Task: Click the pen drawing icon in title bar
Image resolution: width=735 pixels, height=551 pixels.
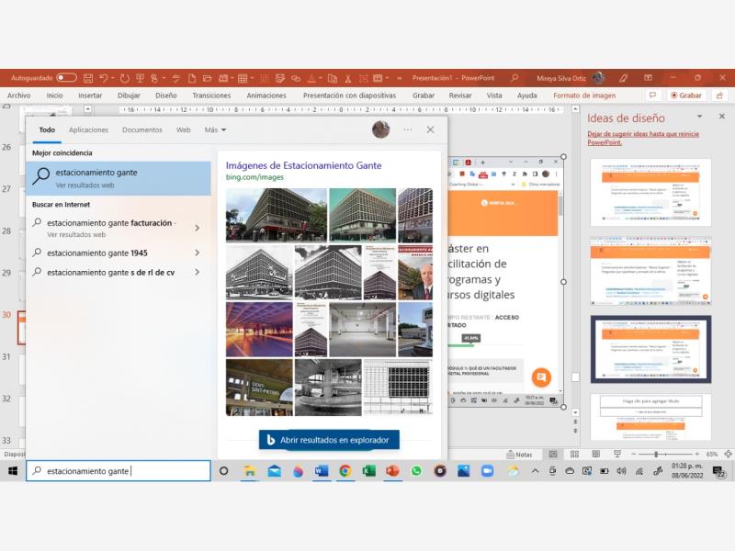Action: 623,78
